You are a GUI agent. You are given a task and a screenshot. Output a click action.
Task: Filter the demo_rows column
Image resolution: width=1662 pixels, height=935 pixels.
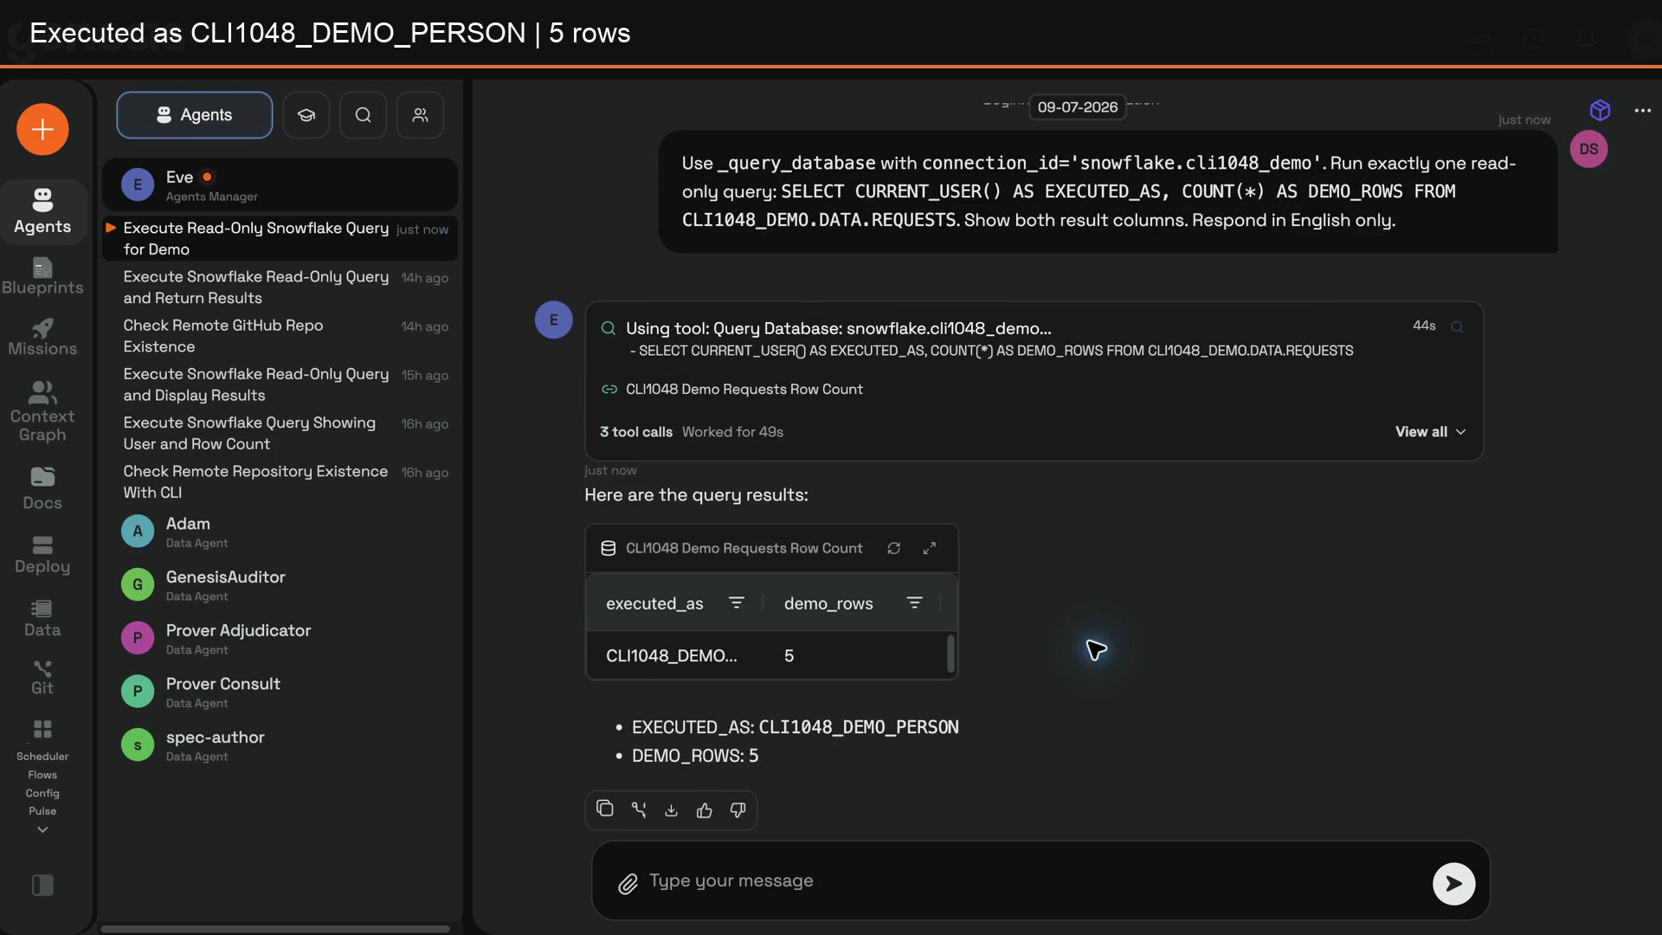[x=914, y=603]
